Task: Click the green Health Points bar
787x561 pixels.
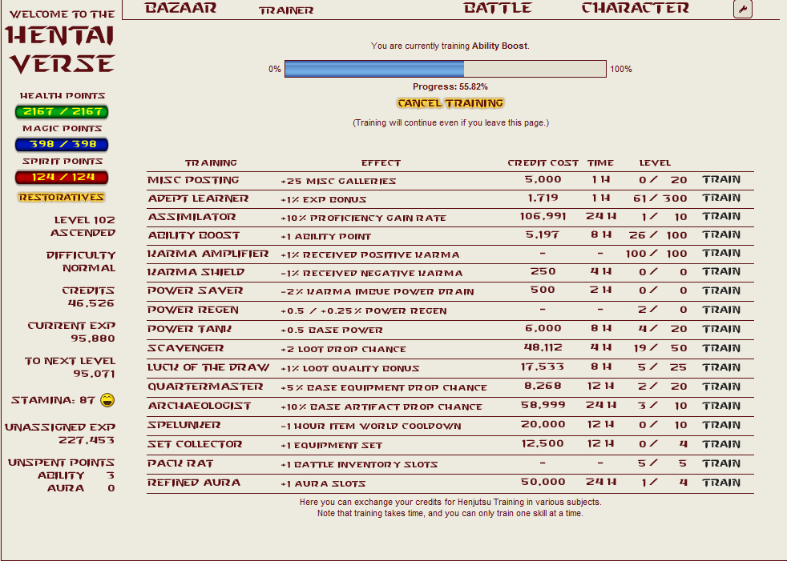Action: click(x=62, y=112)
